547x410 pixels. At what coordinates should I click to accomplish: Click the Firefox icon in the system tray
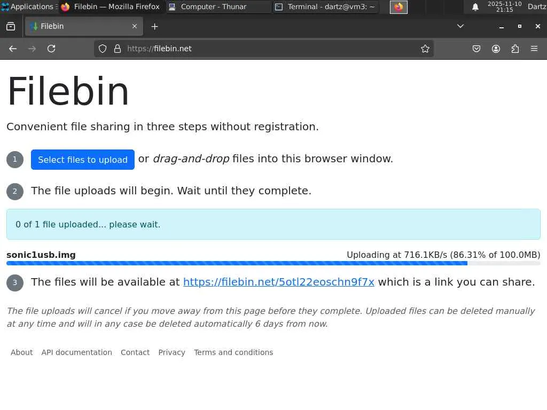pos(398,7)
